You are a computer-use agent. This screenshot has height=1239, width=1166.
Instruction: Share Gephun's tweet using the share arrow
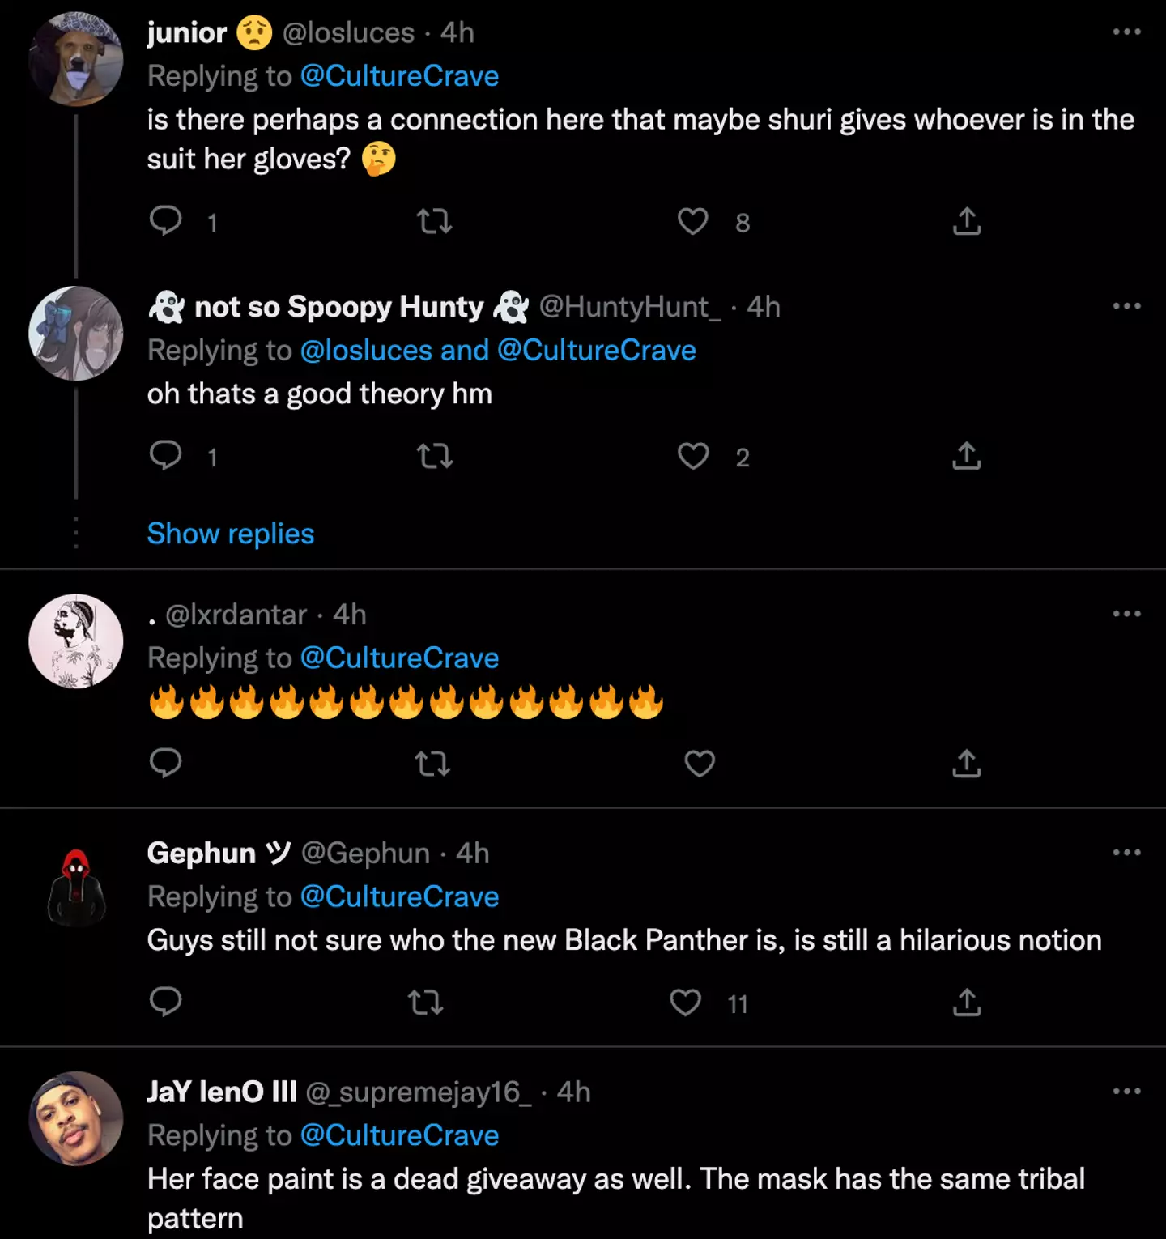pyautogui.click(x=965, y=1003)
